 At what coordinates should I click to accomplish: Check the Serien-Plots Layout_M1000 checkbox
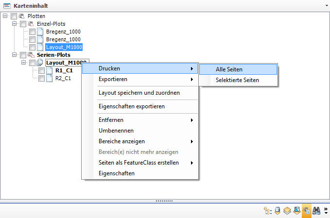pyautogui.click(x=32, y=63)
